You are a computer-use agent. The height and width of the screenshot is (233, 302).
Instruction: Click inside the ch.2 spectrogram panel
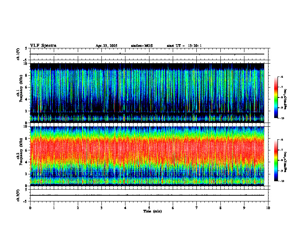click(x=147, y=156)
